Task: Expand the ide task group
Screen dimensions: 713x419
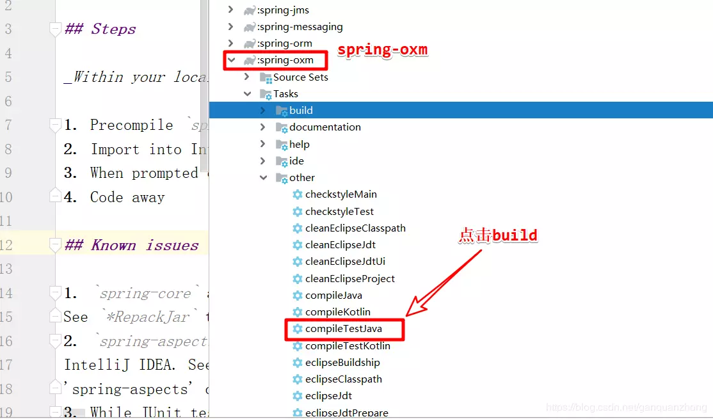Action: point(262,161)
